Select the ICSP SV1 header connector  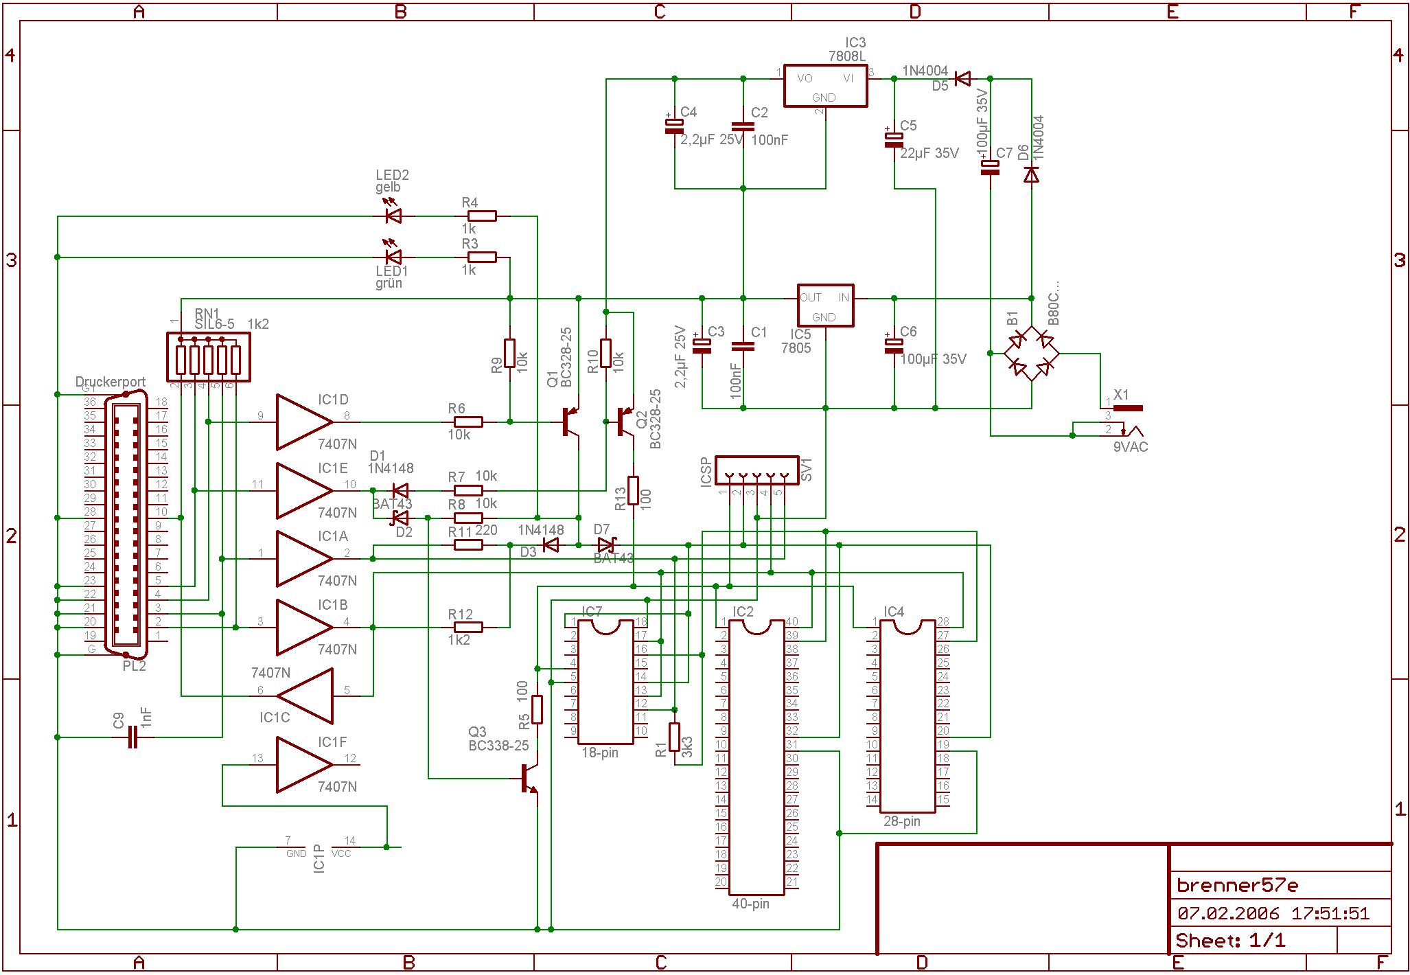pyautogui.click(x=756, y=470)
